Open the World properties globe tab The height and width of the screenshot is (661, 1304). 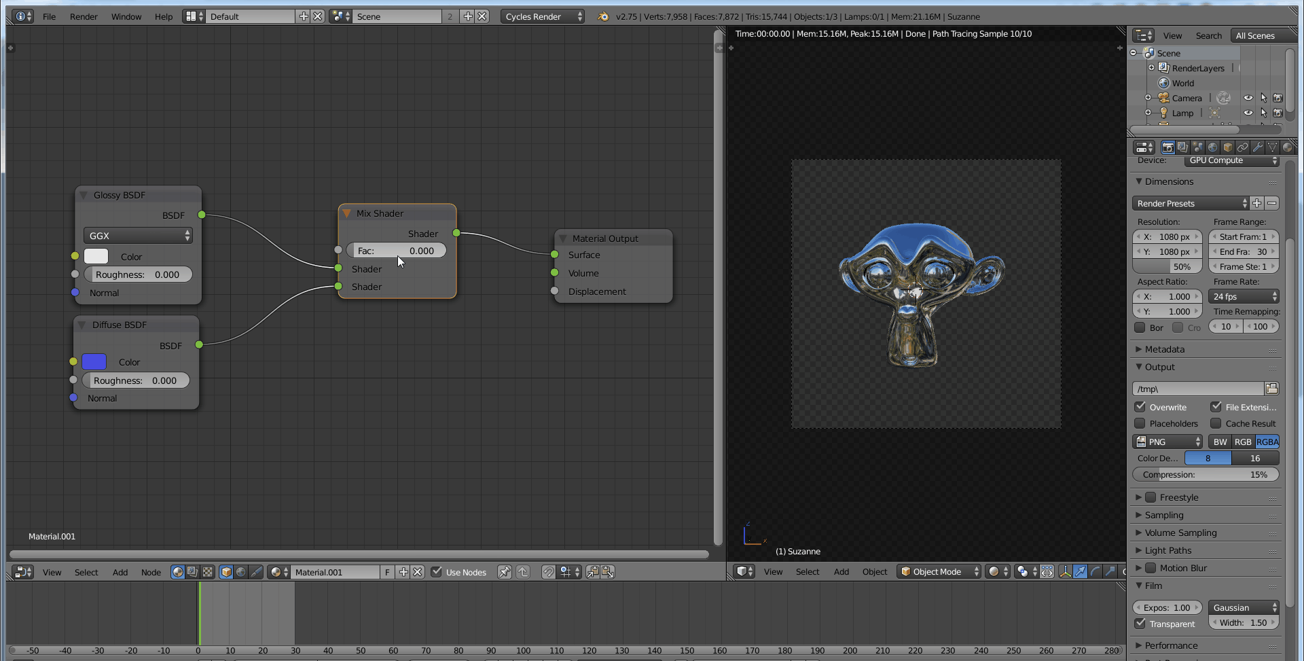(1213, 147)
